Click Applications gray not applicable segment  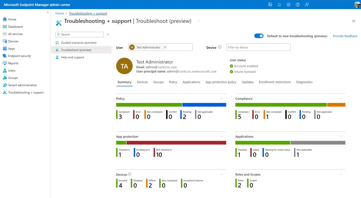318,143
